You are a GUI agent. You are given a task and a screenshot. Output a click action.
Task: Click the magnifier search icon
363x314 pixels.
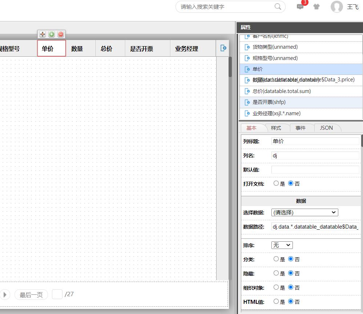pyautogui.click(x=278, y=7)
